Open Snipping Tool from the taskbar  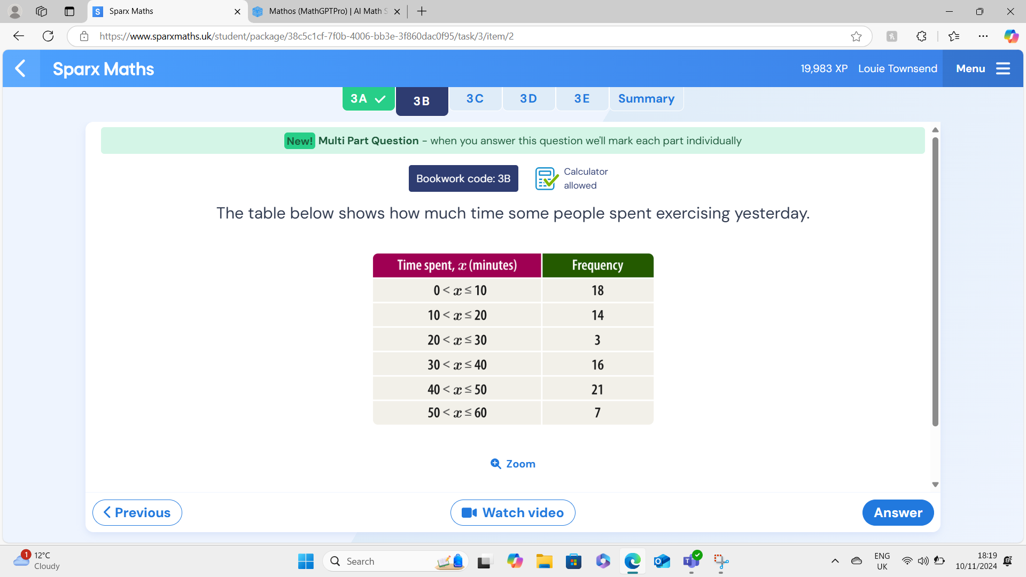721,561
